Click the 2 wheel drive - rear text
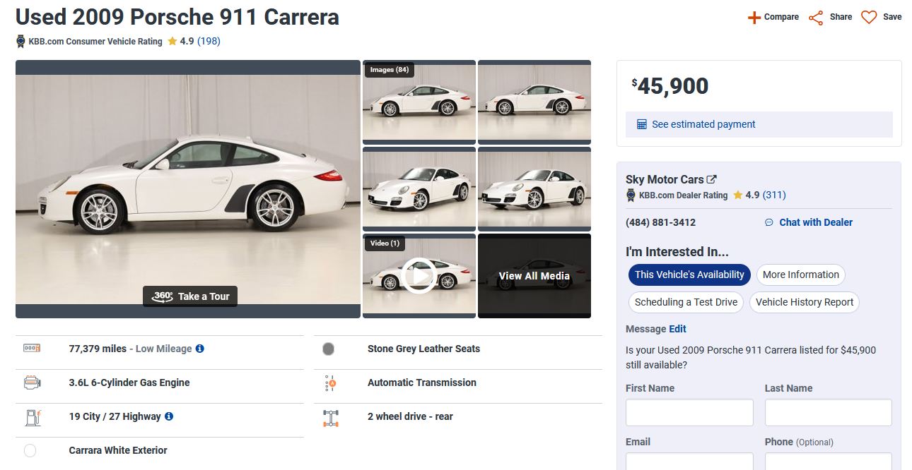The width and height of the screenshot is (912, 470). coord(410,416)
